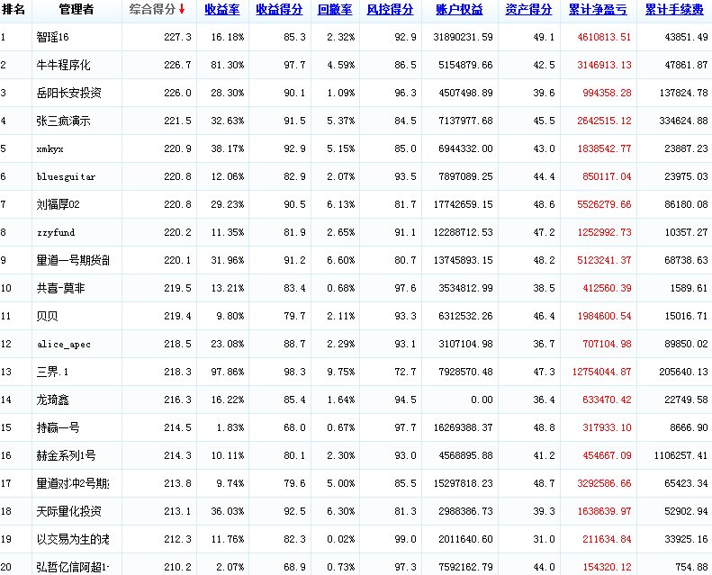Select the 岳阳长安投资 manager name

click(x=68, y=94)
